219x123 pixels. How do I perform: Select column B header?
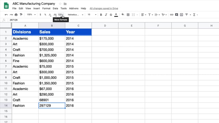coord(52,26)
